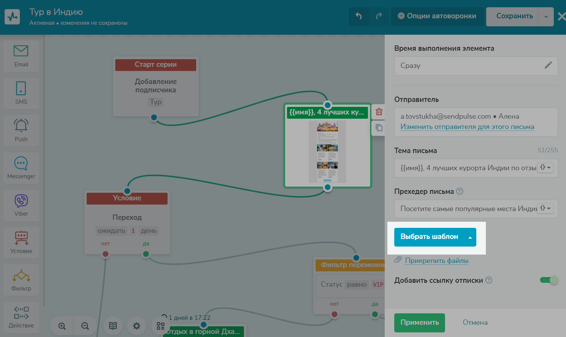566x337 pixels.
Task: Toggle the unsubscribe link switch
Action: click(549, 280)
